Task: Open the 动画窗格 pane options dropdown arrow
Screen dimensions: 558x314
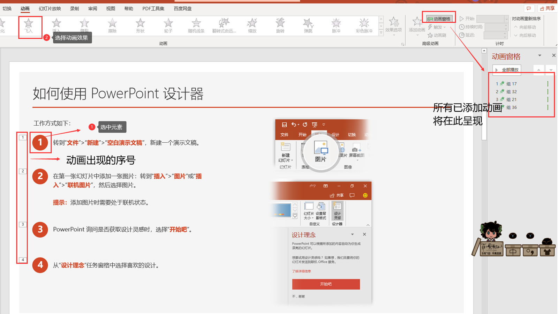Action: [540, 56]
